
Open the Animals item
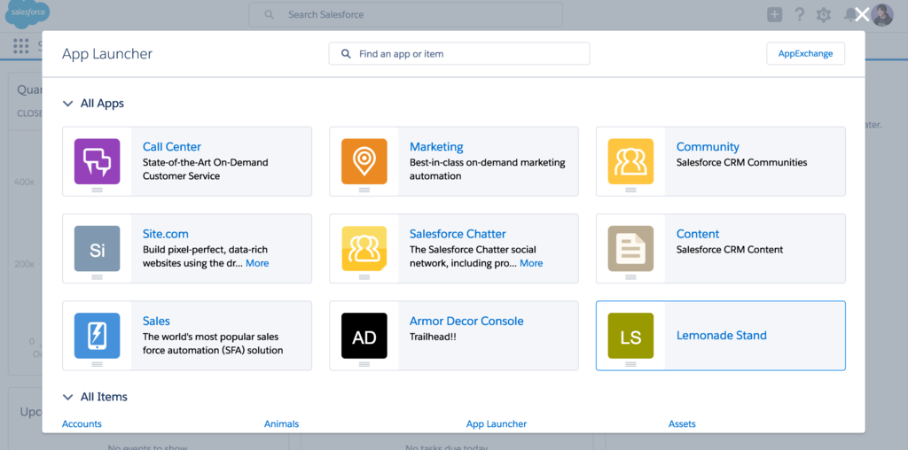tap(281, 424)
